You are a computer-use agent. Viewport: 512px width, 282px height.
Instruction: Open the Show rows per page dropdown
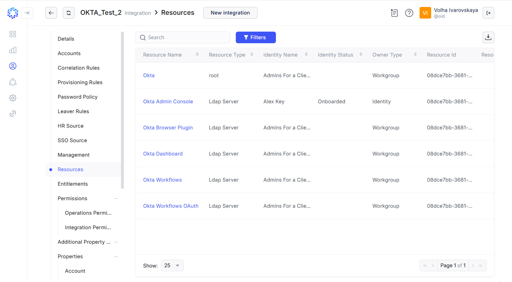[172, 265]
